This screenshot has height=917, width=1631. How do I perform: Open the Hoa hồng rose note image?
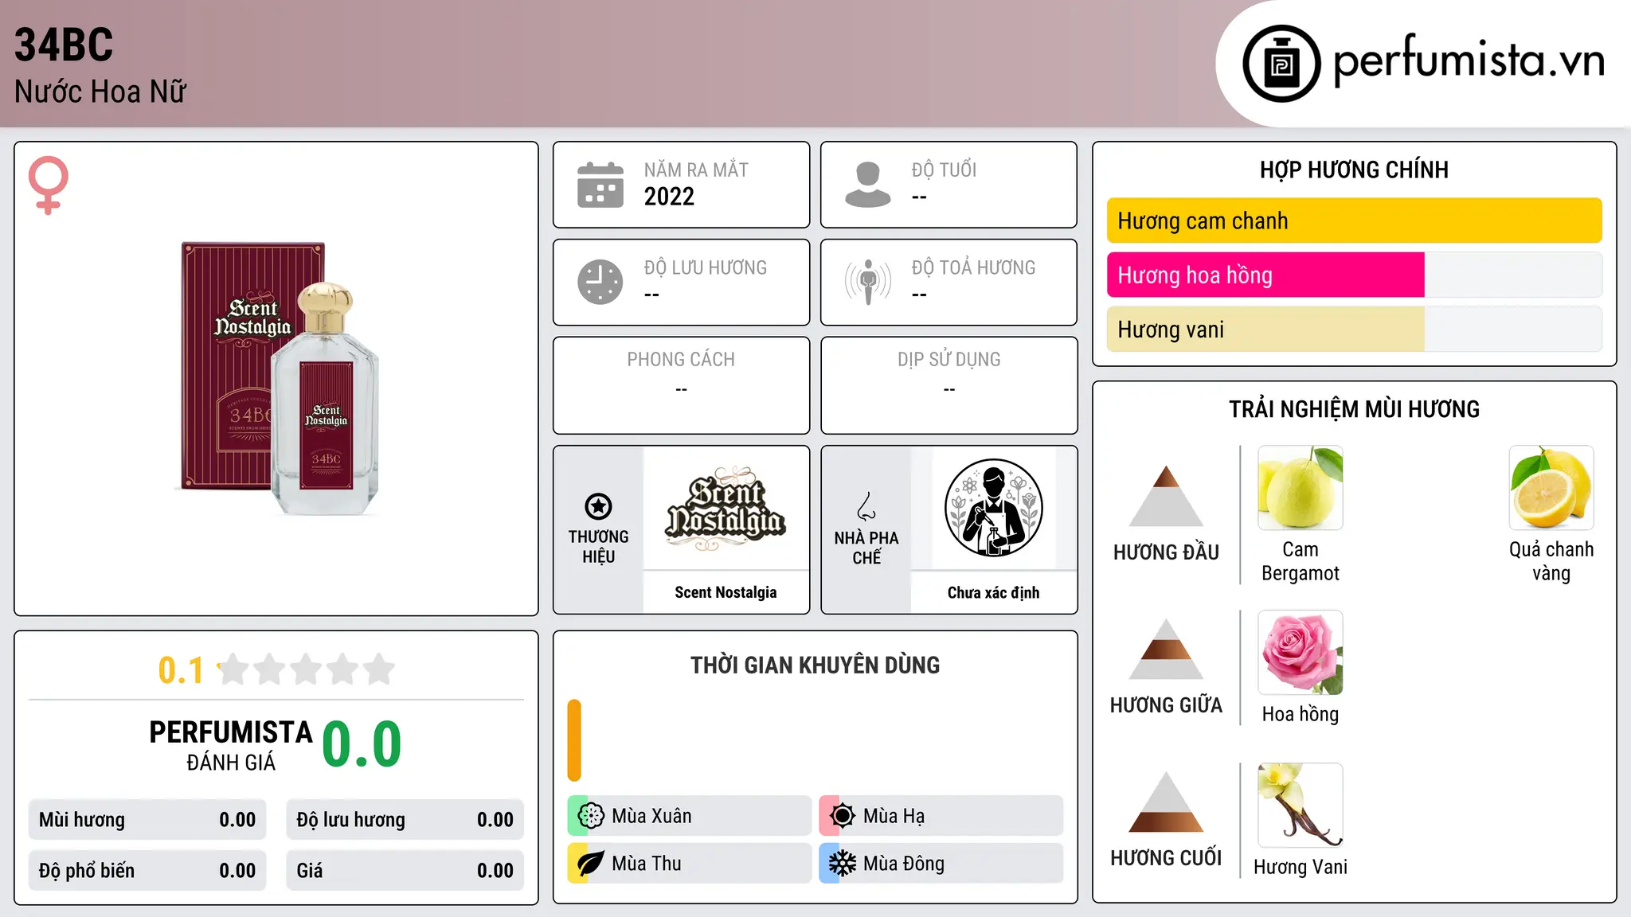[1300, 653]
